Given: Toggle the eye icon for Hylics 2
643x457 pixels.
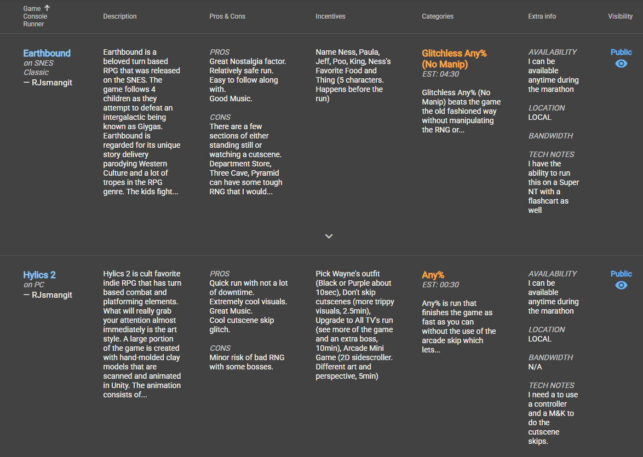Looking at the screenshot, I should [x=621, y=285].
